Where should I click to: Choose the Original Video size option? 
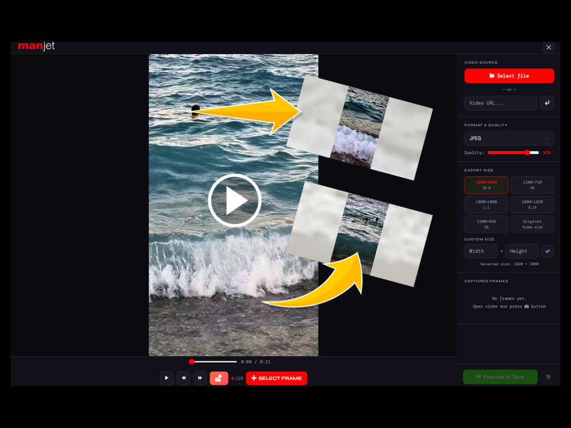coord(532,224)
